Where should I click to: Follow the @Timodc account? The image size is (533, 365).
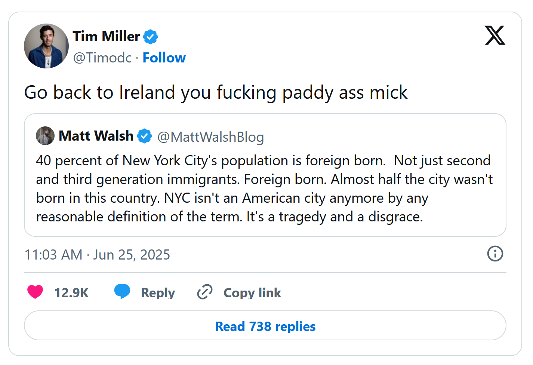[164, 58]
